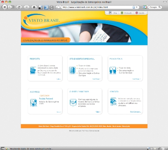
Task: Bookmark page with the star icon
Action: point(134,7)
